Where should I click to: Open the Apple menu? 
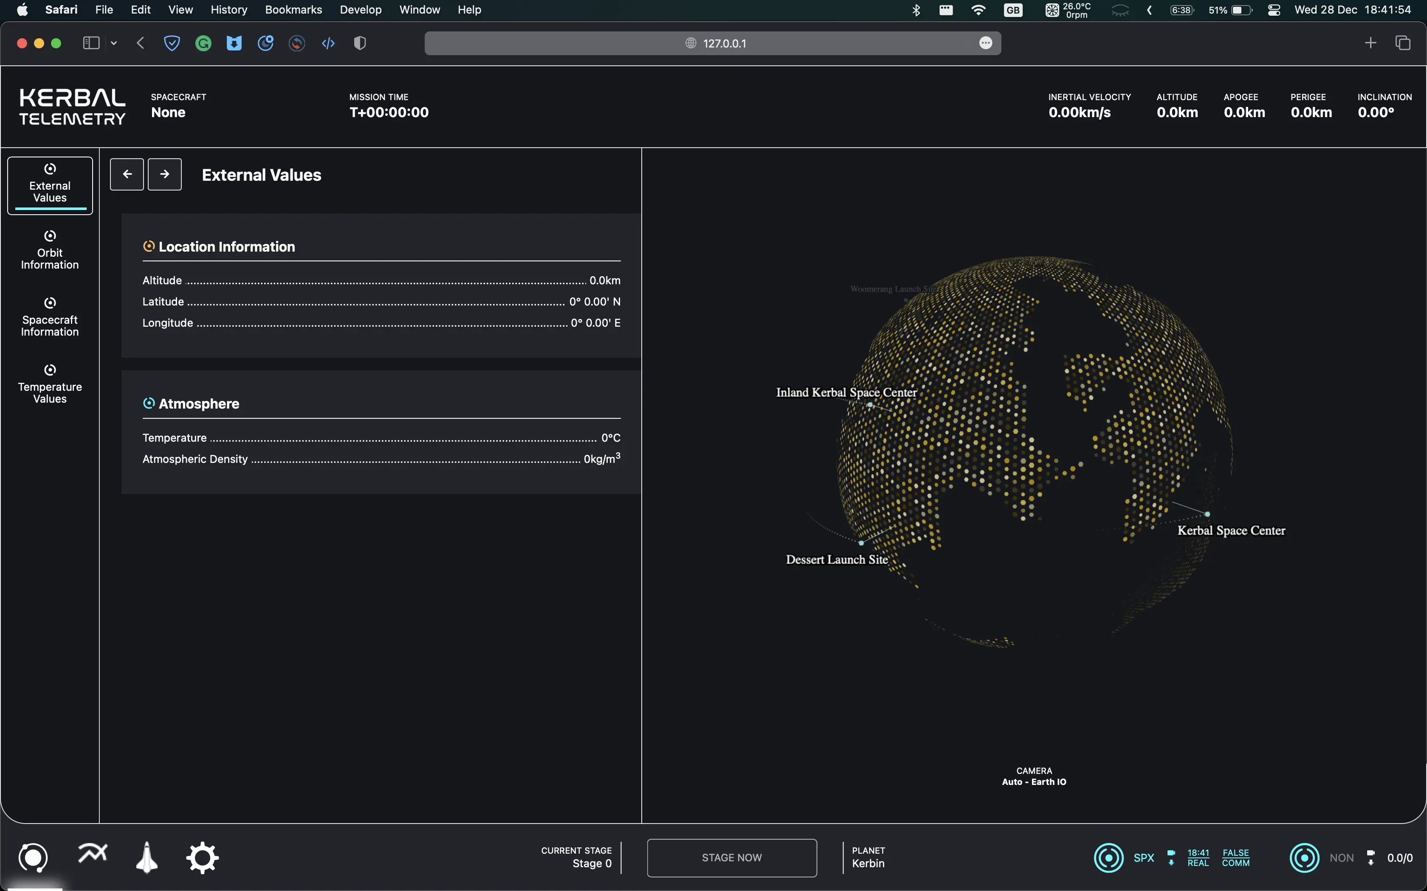click(23, 10)
